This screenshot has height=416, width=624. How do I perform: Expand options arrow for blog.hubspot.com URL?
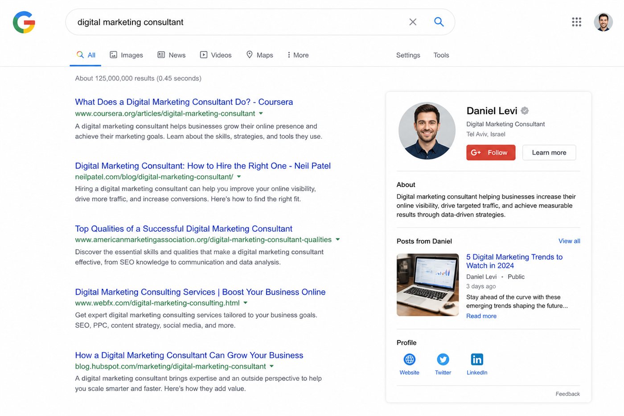[271, 366]
